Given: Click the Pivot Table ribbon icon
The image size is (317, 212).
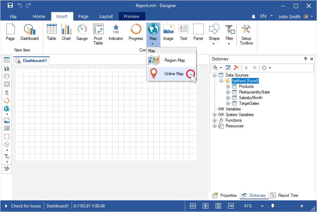Looking at the screenshot, I should click(x=98, y=34).
